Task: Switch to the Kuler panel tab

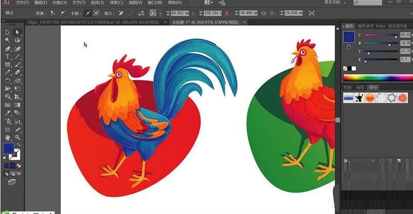Action: (x=381, y=26)
